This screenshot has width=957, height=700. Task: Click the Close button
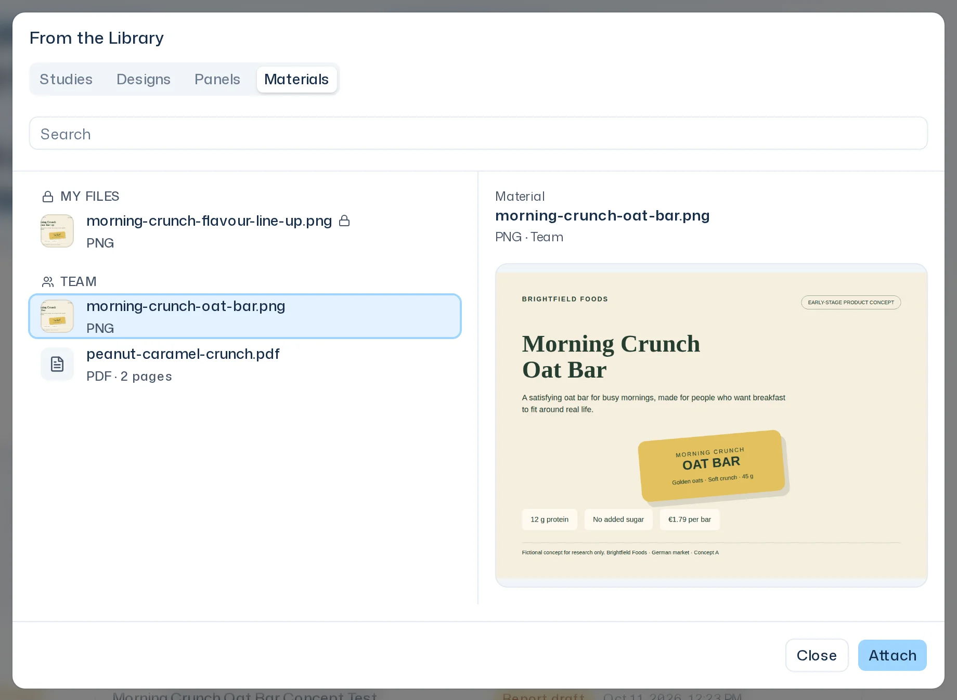tap(817, 655)
